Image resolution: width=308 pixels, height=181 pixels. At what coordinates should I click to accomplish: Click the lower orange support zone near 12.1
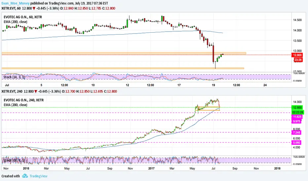(x=123, y=68)
